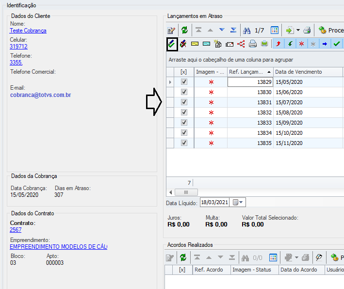Click the gray printer icon in second toolbar
344x289 pixels.
click(x=253, y=44)
